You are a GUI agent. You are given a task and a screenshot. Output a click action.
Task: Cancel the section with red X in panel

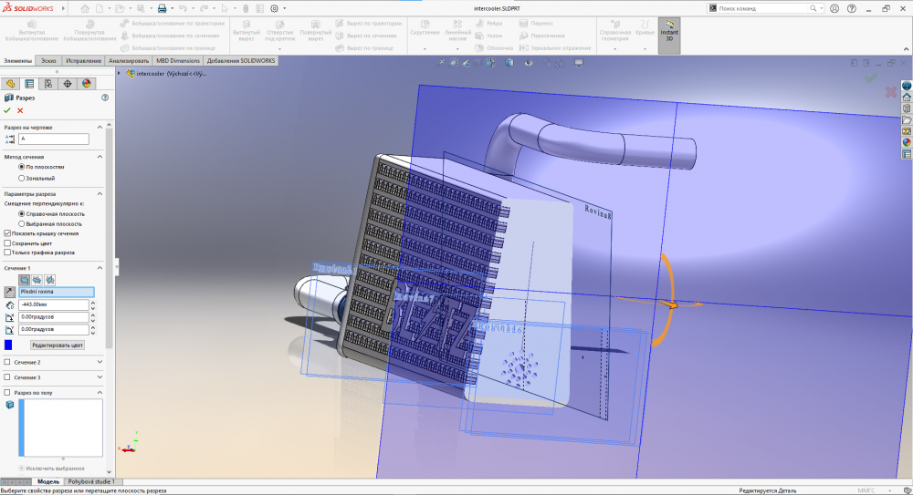[20, 110]
